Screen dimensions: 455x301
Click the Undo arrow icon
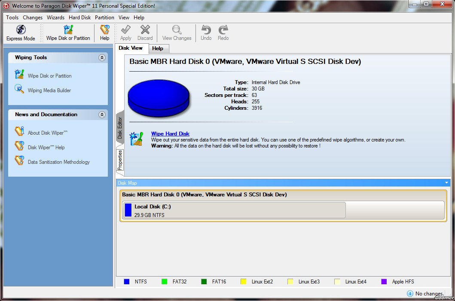click(x=206, y=29)
